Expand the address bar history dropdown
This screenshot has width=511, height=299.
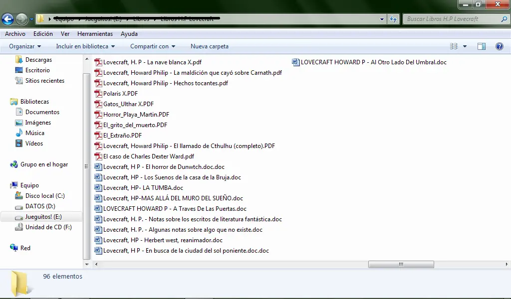coord(382,19)
